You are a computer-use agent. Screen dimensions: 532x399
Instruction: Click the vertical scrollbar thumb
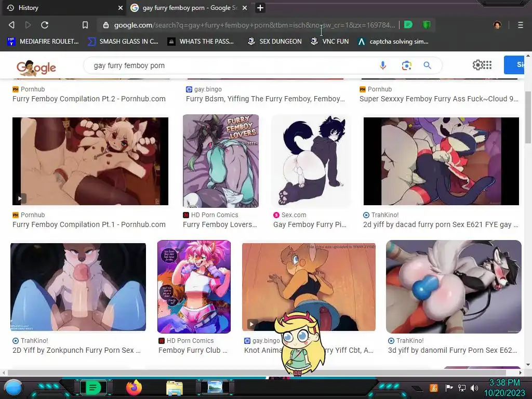[528, 117]
